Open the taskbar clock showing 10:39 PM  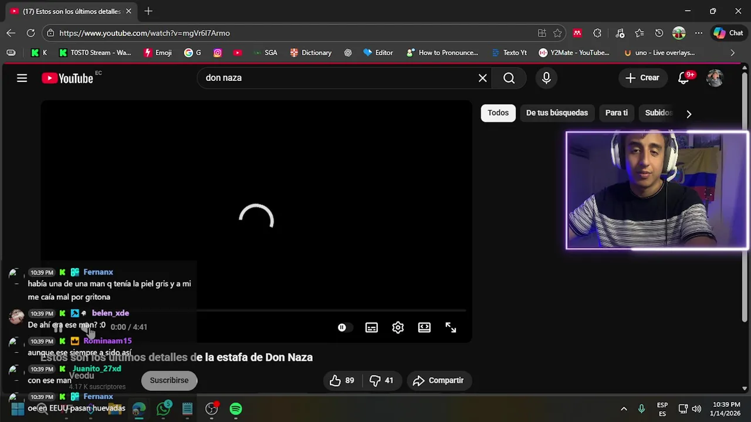726,409
